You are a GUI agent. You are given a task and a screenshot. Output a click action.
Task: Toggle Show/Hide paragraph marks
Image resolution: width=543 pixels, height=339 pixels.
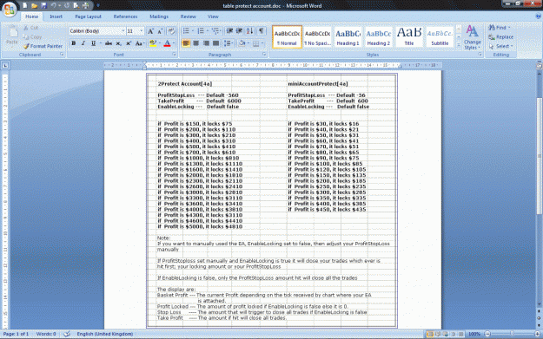(x=262, y=31)
